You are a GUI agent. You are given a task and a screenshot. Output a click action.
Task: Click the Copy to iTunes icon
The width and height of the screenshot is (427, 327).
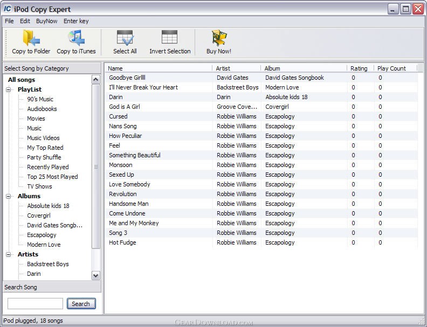click(76, 38)
